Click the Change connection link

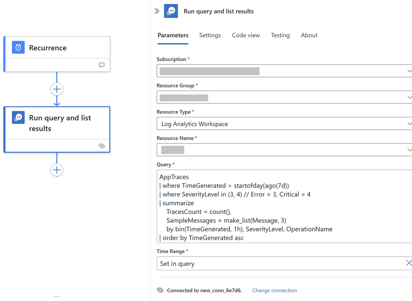pyautogui.click(x=275, y=291)
